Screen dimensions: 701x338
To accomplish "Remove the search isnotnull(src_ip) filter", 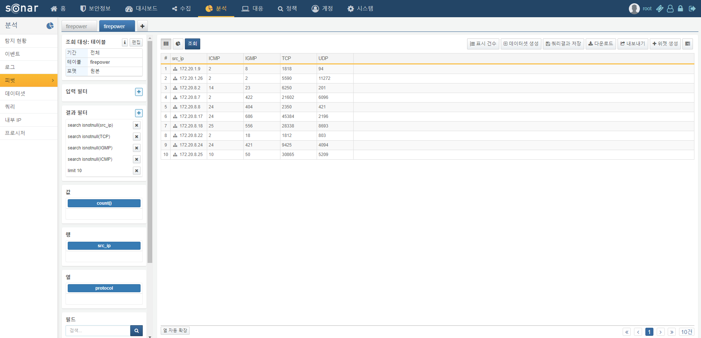I will click(x=137, y=125).
